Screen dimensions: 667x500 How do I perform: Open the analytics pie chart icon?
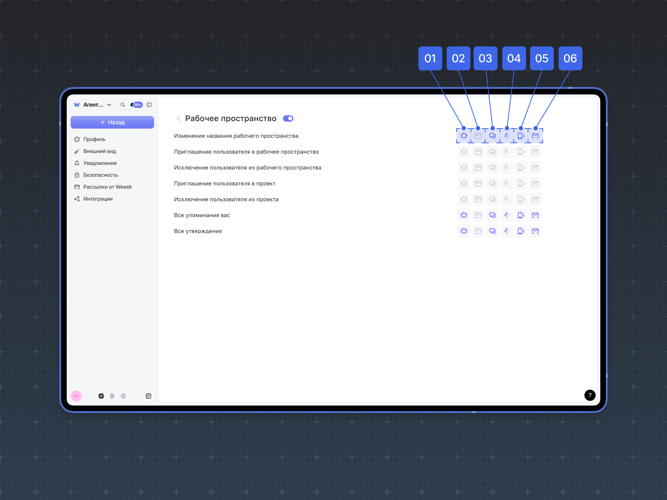pos(123,396)
